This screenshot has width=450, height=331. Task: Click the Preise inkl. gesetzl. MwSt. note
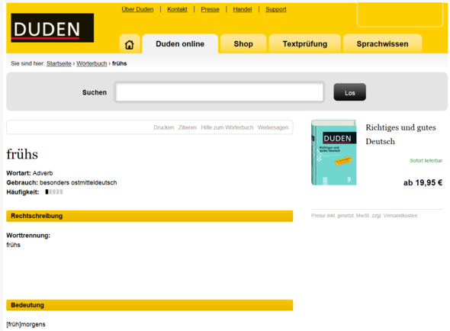(x=364, y=216)
